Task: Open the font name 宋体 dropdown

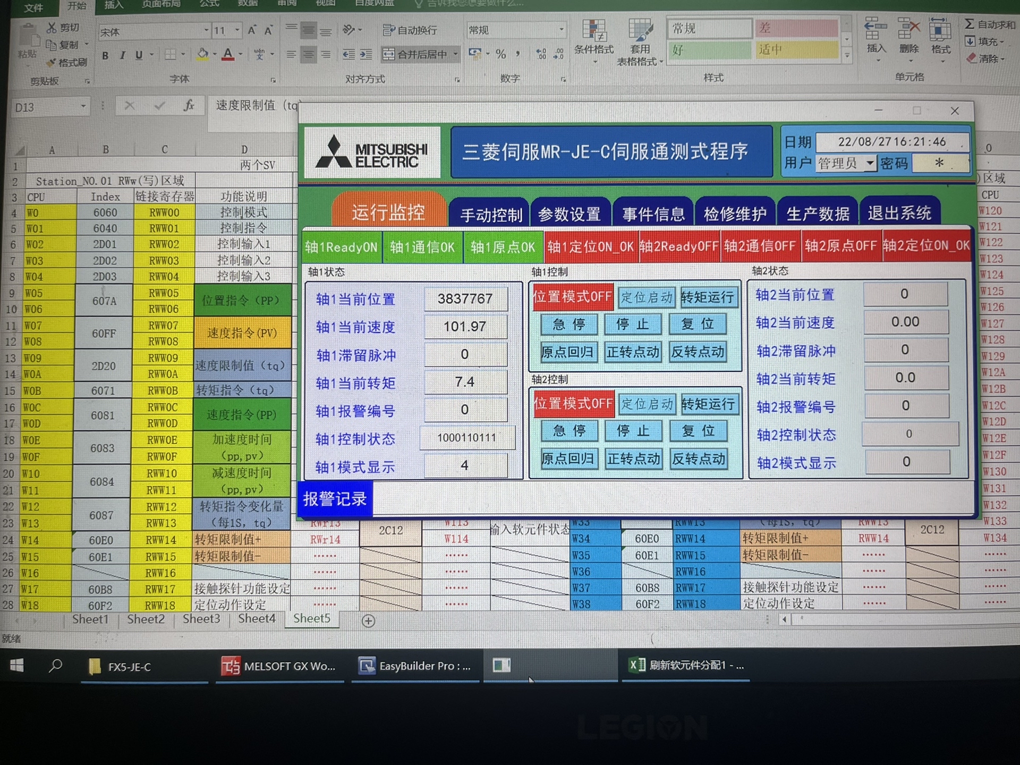Action: (206, 31)
